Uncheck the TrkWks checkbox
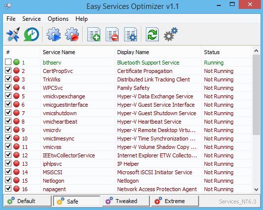263x210 pixels. pos(8,79)
